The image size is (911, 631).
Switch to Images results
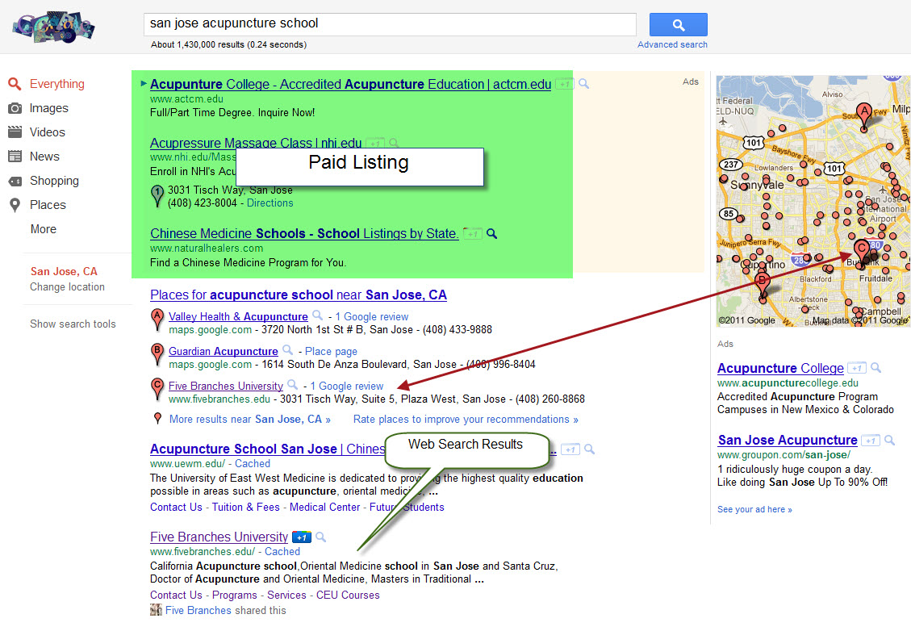[x=48, y=108]
